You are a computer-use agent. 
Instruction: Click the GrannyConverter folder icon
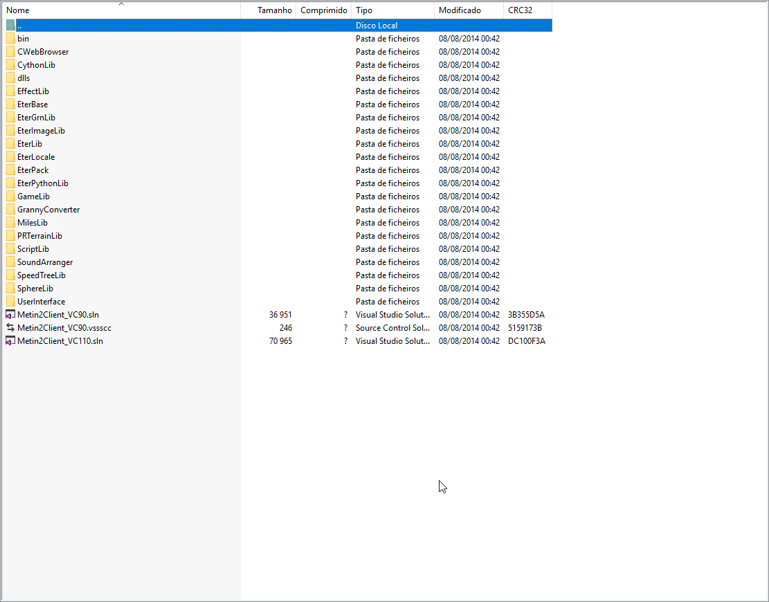(x=10, y=210)
